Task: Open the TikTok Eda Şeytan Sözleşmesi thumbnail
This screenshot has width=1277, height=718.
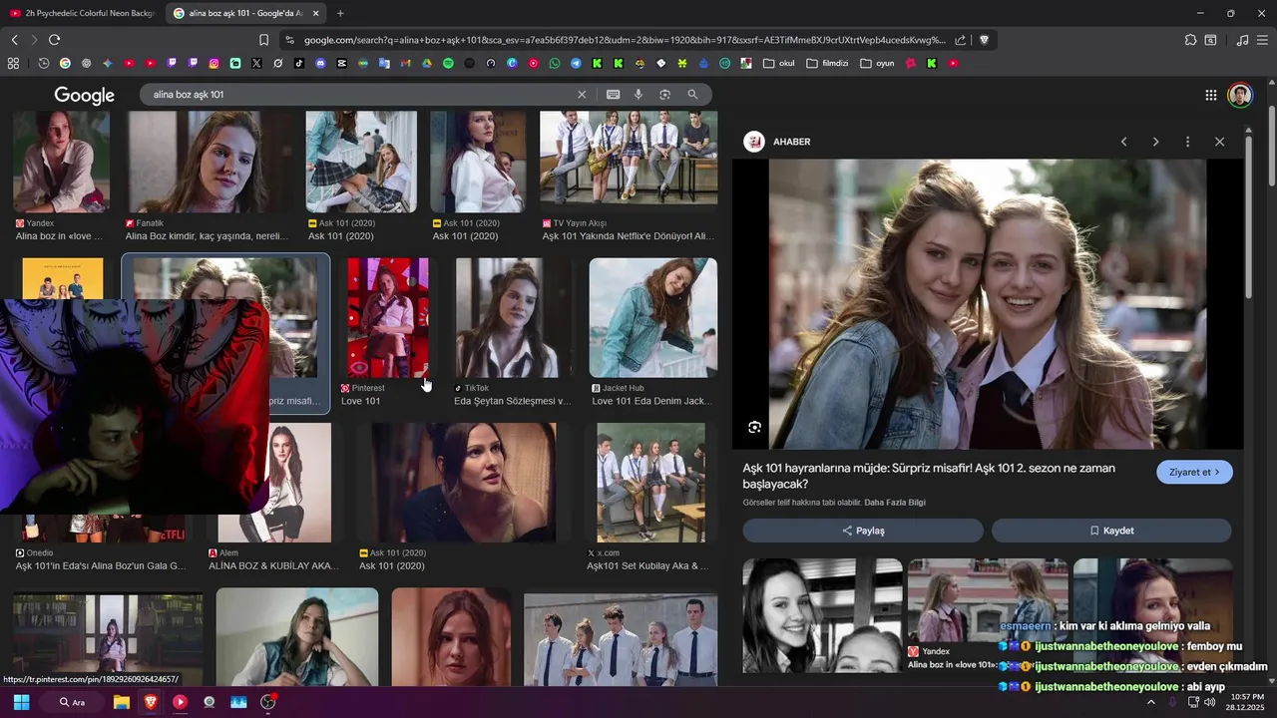Action: click(513, 317)
